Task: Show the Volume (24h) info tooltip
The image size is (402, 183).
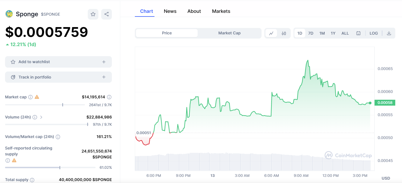Action: (x=35, y=117)
